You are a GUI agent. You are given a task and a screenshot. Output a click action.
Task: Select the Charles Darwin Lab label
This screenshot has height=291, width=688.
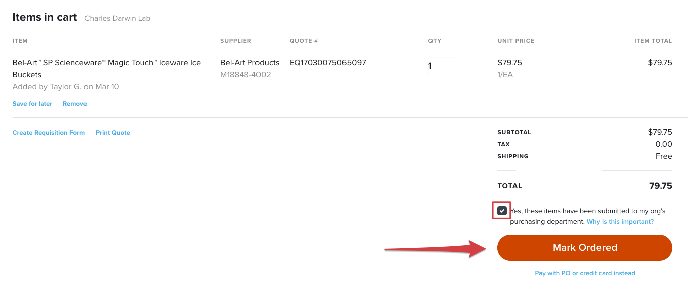pyautogui.click(x=117, y=18)
